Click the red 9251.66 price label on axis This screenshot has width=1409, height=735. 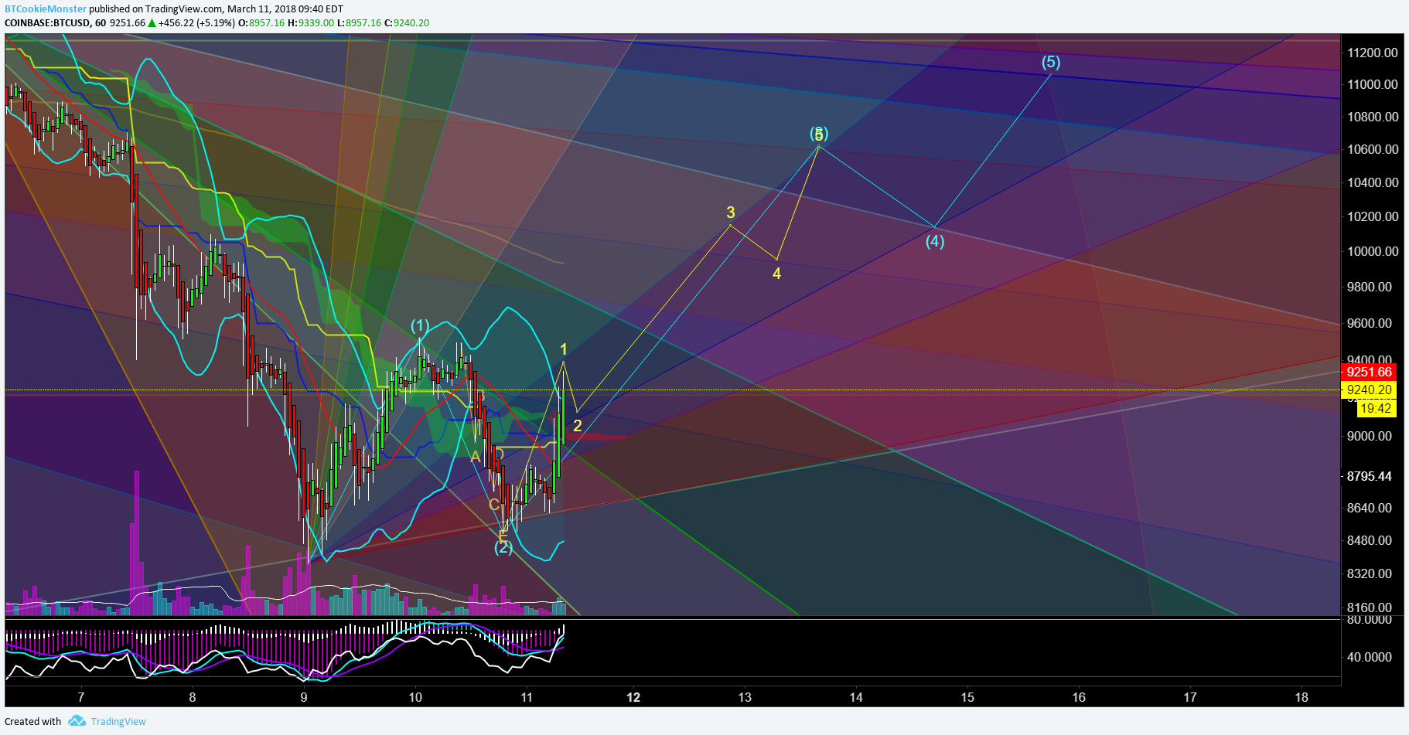point(1370,372)
